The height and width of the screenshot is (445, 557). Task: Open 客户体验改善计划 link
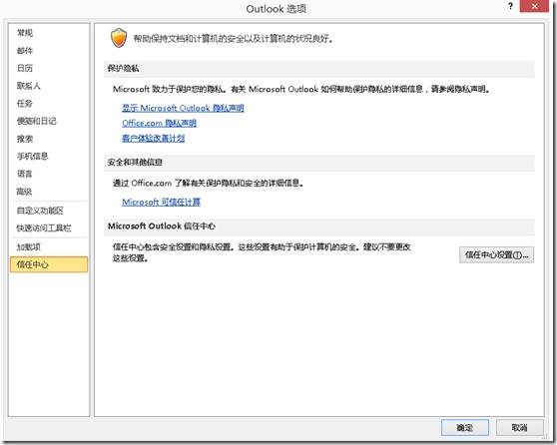coord(154,138)
